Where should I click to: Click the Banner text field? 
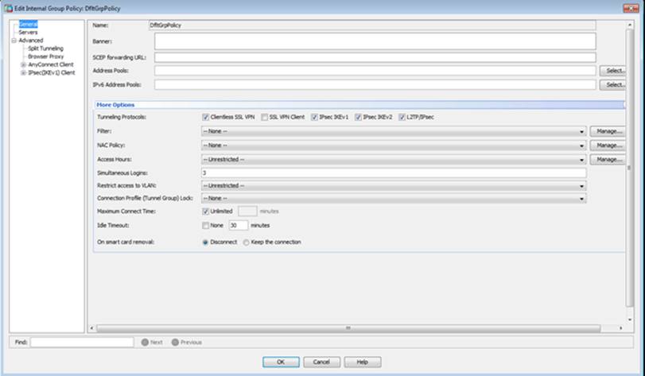[x=375, y=41]
